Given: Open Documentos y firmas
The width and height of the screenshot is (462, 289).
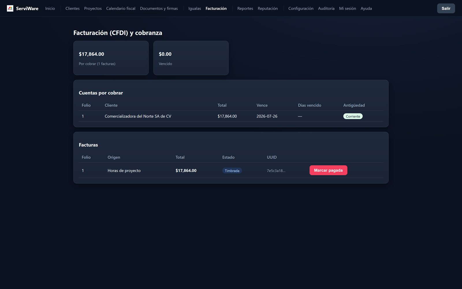Looking at the screenshot, I should (159, 8).
